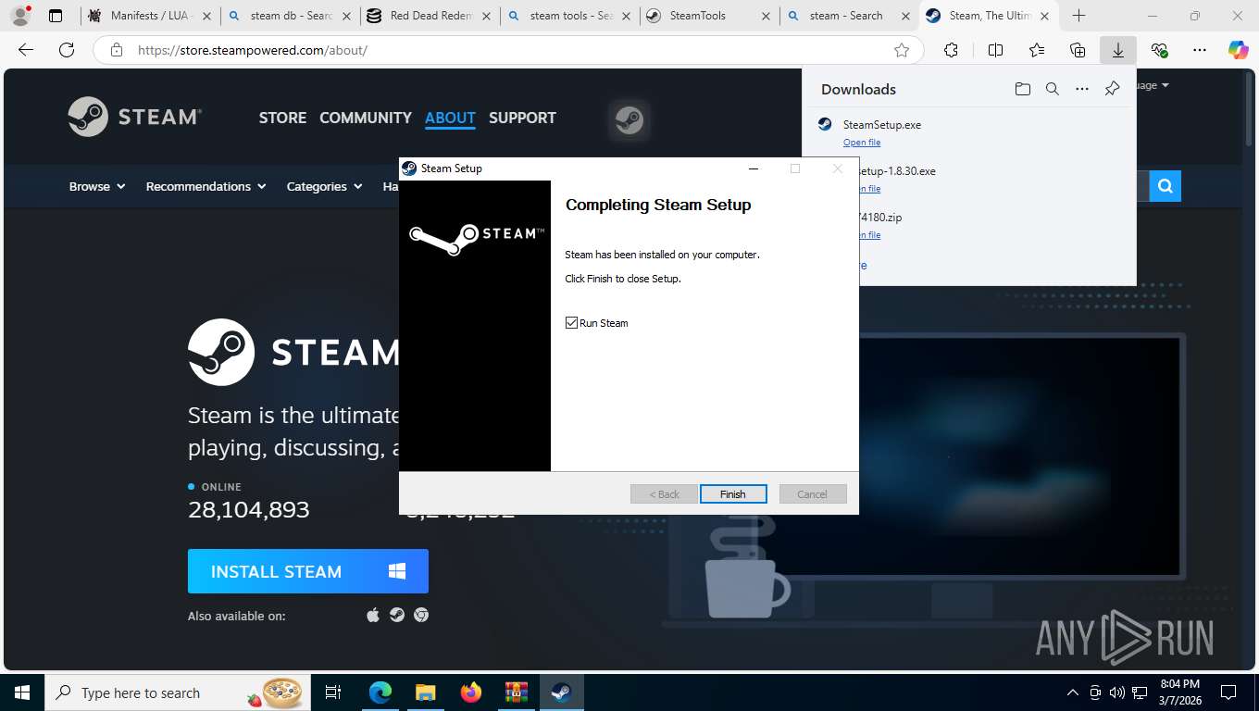Expand the Browse dropdown
The image size is (1259, 711).
pyautogui.click(x=97, y=186)
